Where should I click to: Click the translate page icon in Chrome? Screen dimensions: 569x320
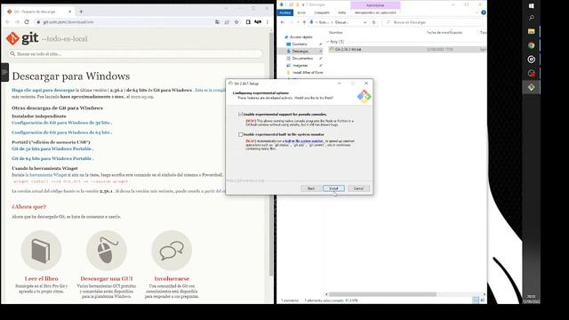pos(217,21)
